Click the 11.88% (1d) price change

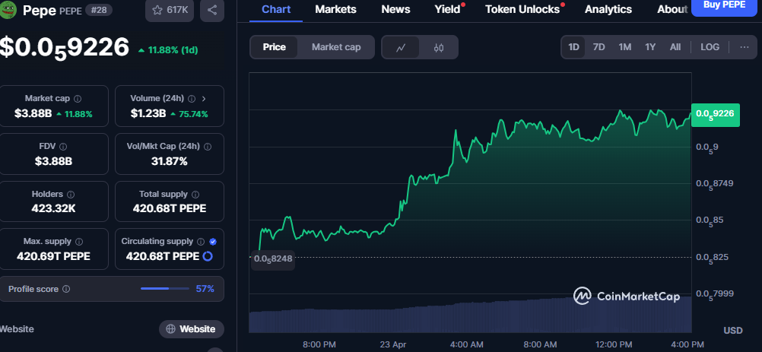[168, 50]
